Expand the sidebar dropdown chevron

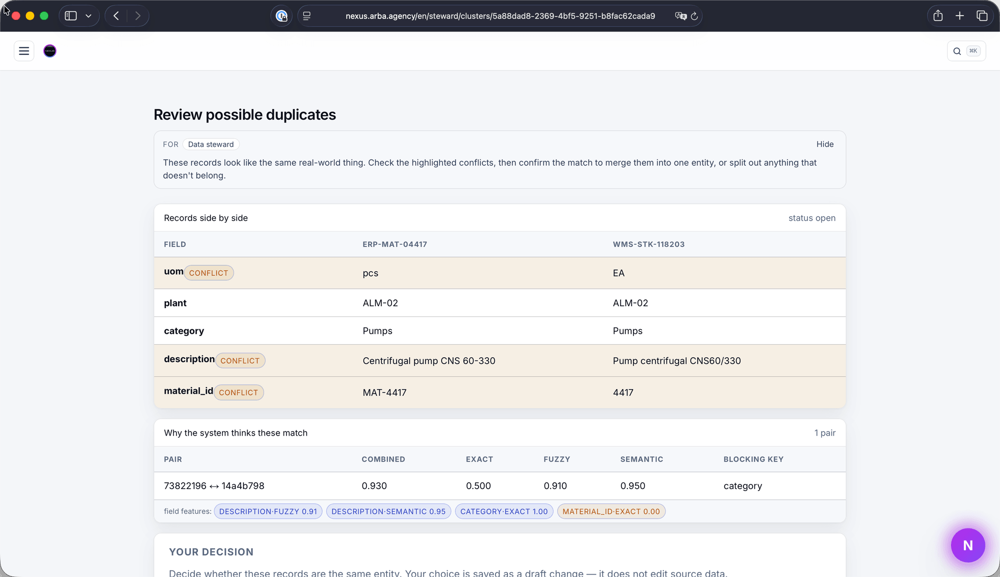tap(88, 16)
